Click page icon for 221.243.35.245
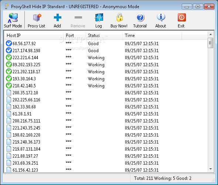Viewport: 218px width, 185px height. [9, 128]
